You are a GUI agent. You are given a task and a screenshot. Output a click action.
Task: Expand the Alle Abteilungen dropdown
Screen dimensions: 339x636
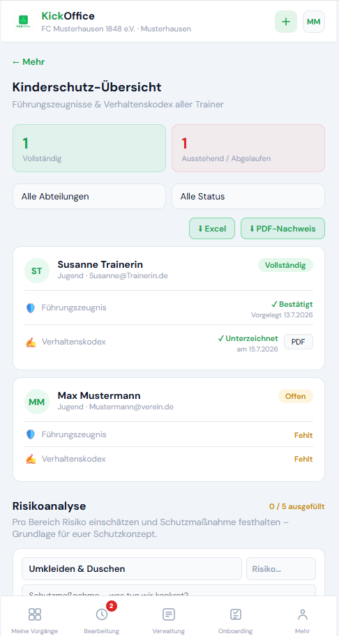pyautogui.click(x=89, y=197)
